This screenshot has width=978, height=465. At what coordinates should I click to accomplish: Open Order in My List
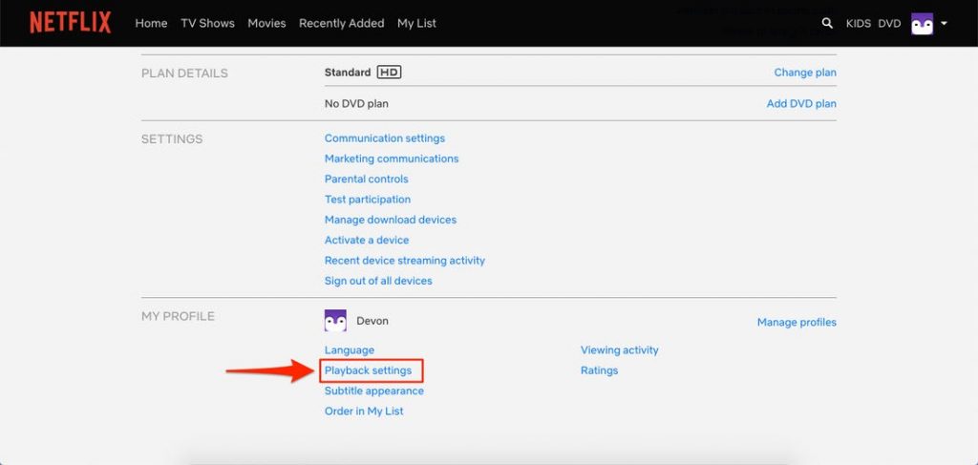pos(364,412)
